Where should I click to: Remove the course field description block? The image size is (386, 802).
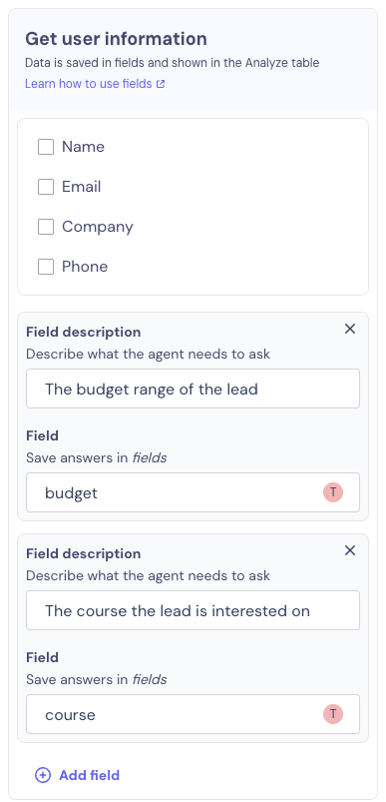pyautogui.click(x=350, y=550)
